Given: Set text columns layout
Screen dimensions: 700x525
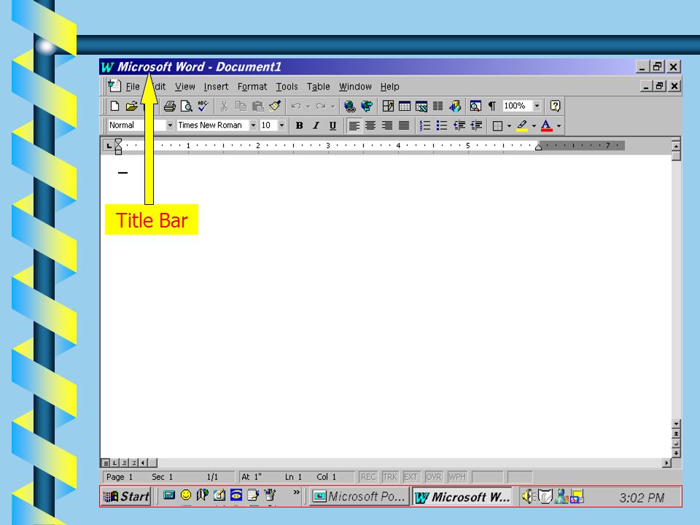Looking at the screenshot, I should point(438,106).
